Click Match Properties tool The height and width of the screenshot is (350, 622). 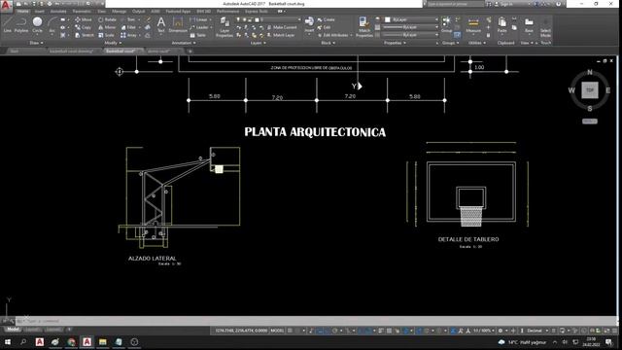click(x=363, y=26)
